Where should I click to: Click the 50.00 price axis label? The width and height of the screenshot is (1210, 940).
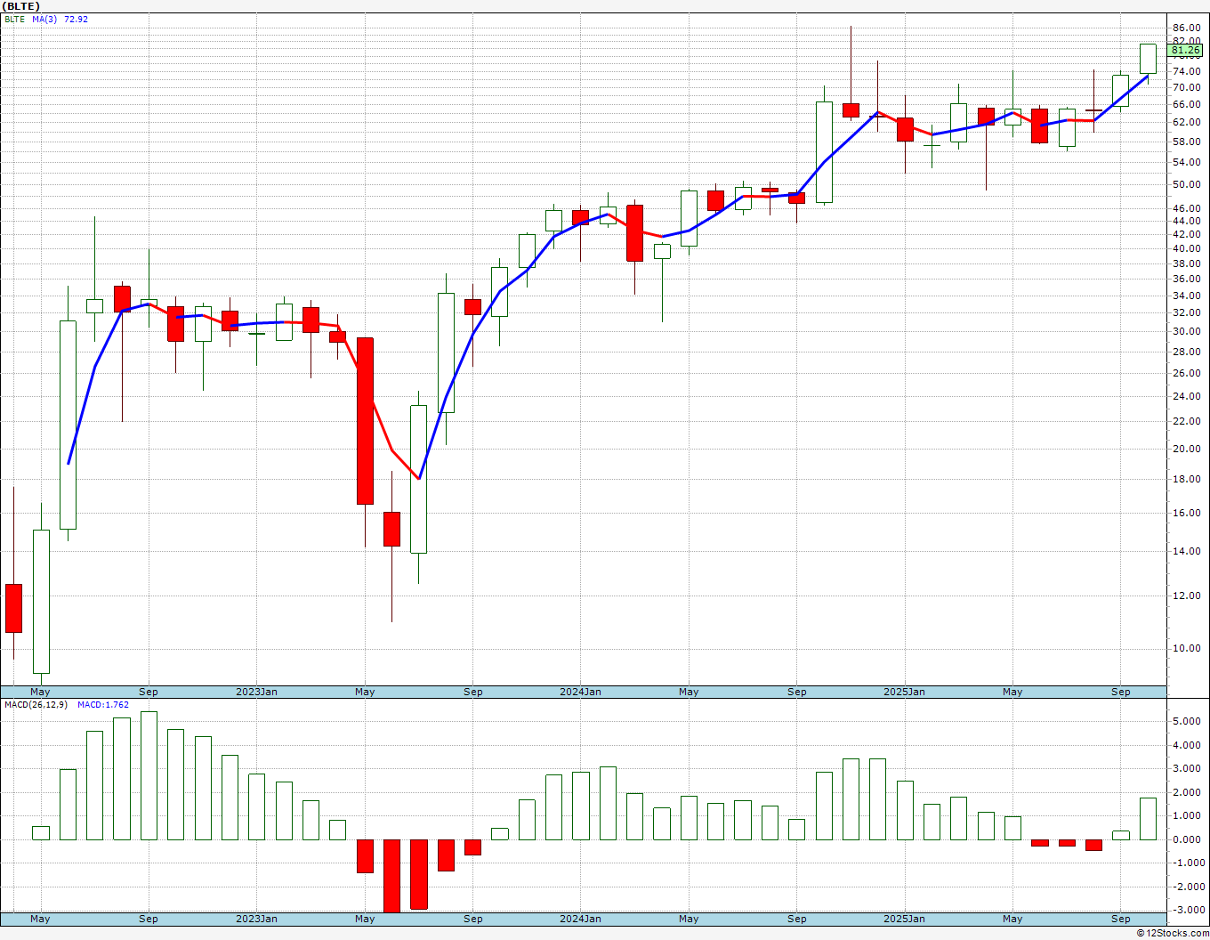pos(1186,184)
